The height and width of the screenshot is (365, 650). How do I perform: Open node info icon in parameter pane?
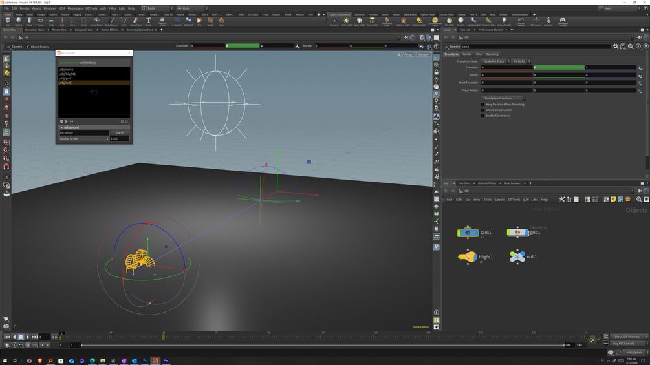click(x=638, y=47)
